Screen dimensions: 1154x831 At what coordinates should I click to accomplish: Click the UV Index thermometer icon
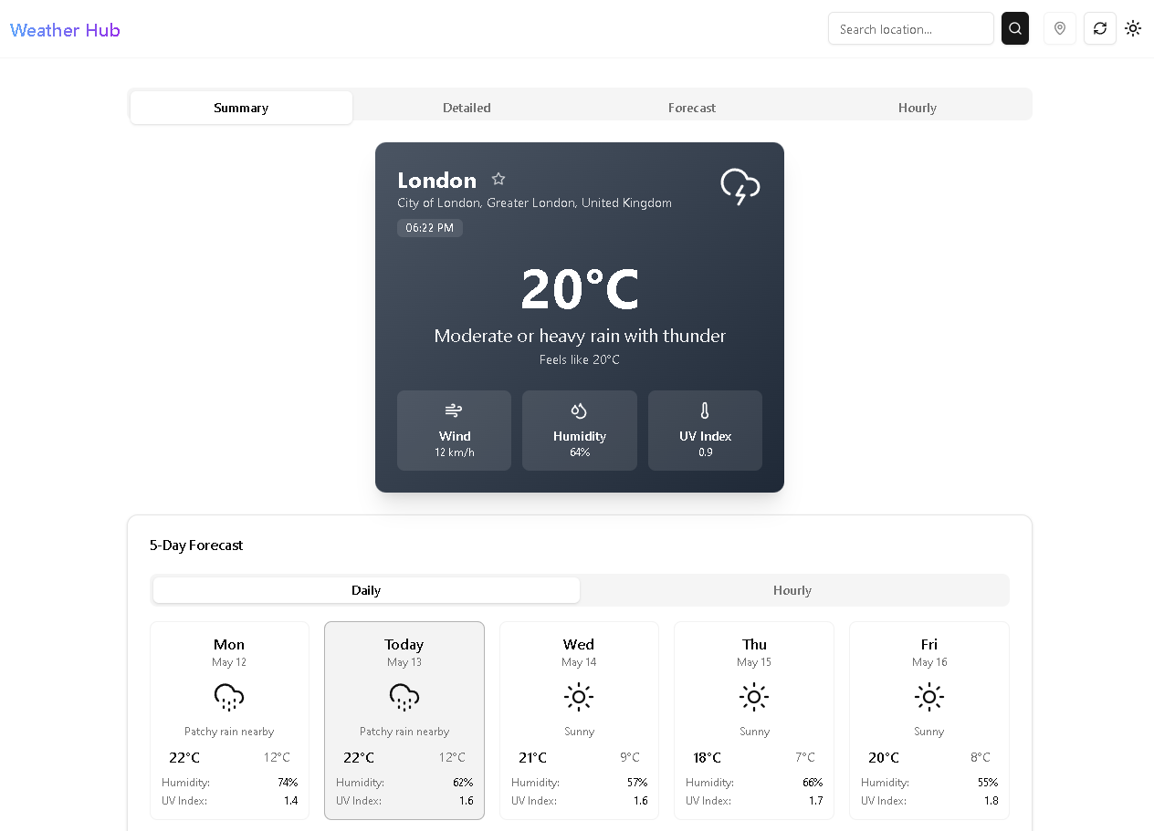[704, 410]
